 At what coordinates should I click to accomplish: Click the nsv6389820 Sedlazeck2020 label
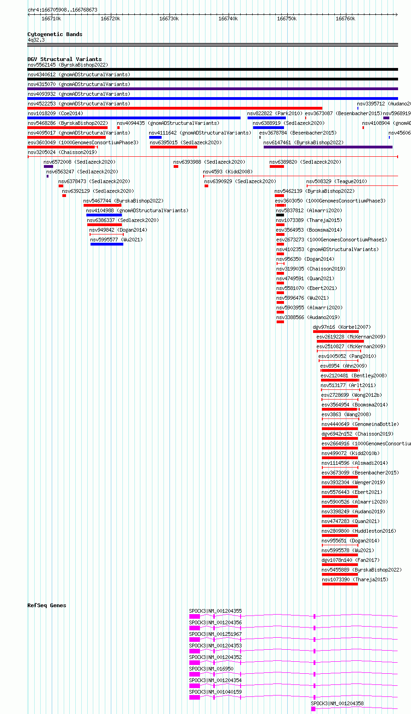306,162
